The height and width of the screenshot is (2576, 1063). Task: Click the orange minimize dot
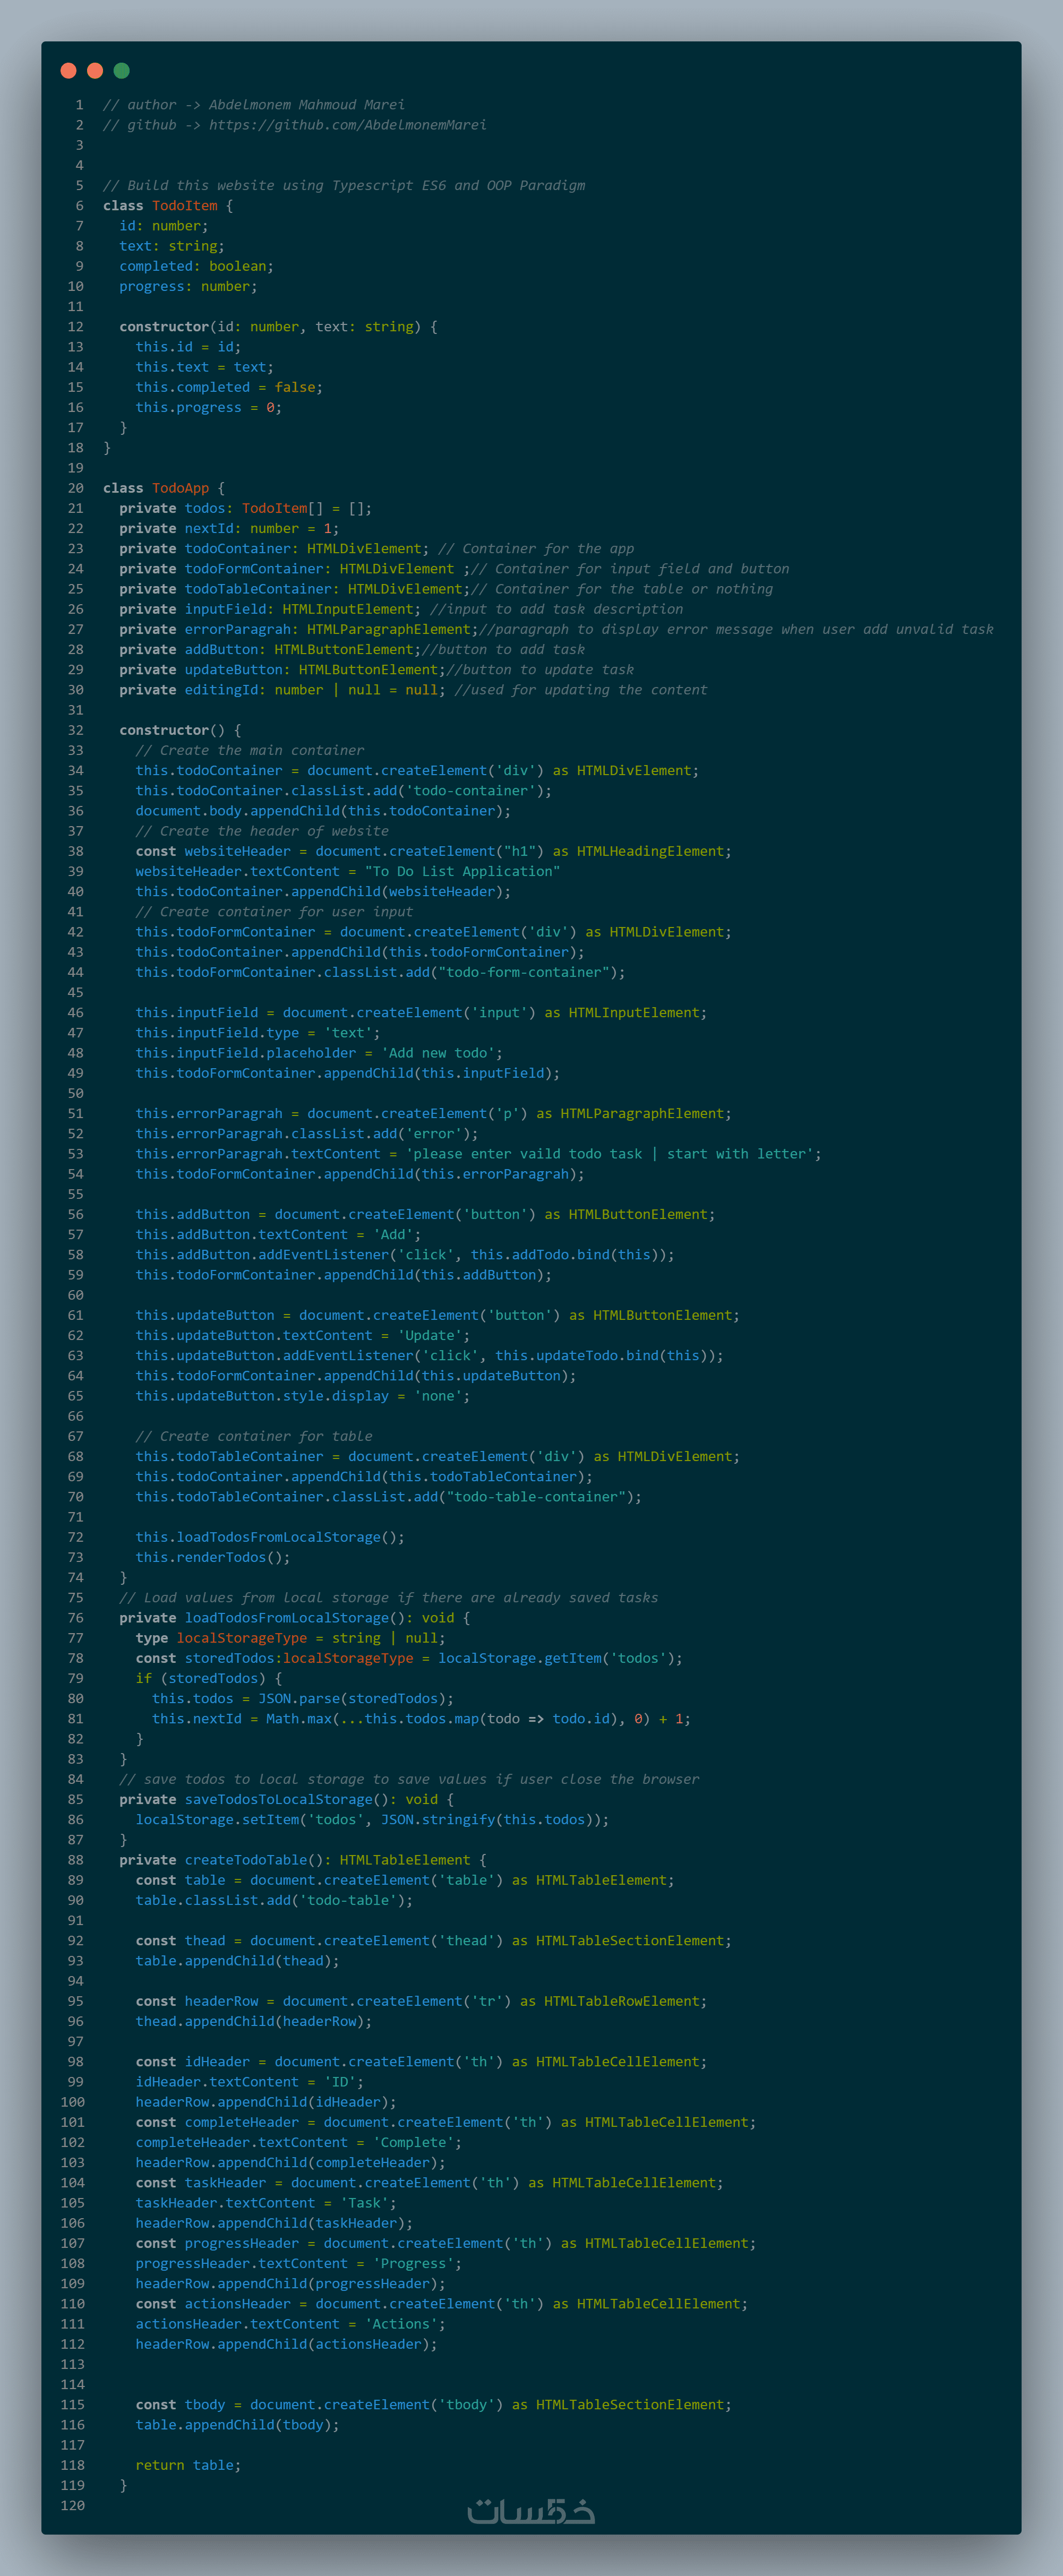95,70
